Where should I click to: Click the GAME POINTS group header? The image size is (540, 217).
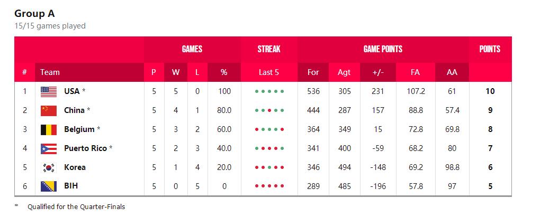383,49
